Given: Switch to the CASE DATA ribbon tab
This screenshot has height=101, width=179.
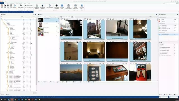Looking at the screenshot, I should [x=12, y=3].
